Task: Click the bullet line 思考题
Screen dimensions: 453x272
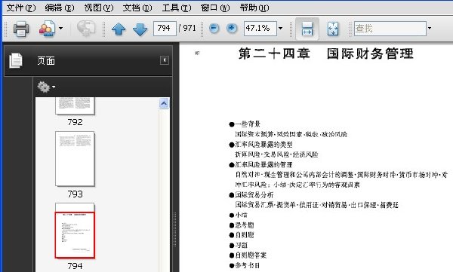Action: [242, 225]
